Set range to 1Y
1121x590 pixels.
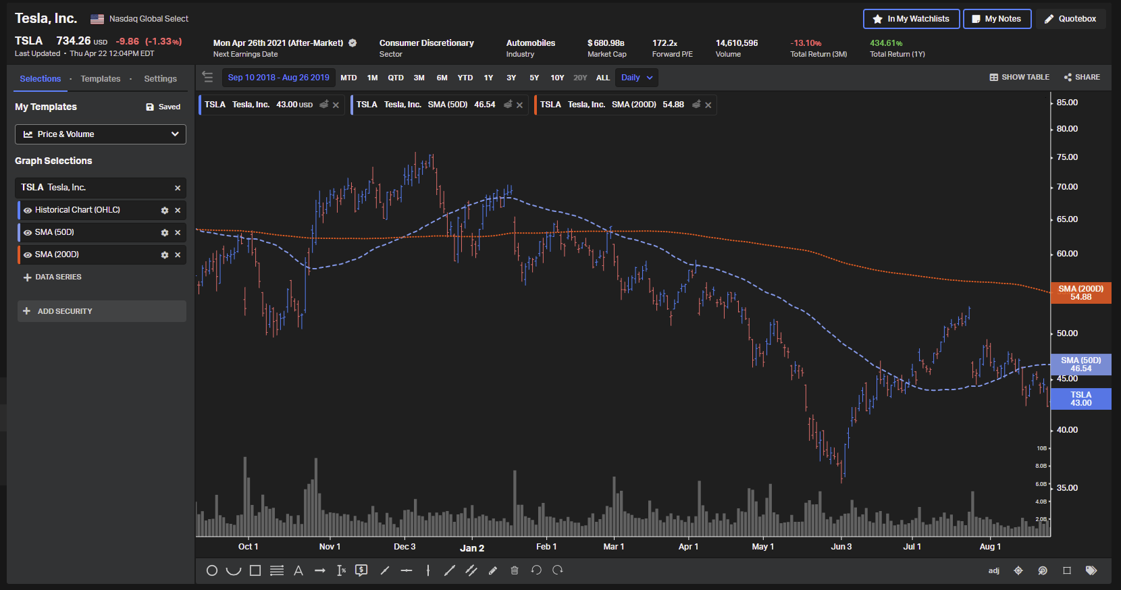coord(488,78)
